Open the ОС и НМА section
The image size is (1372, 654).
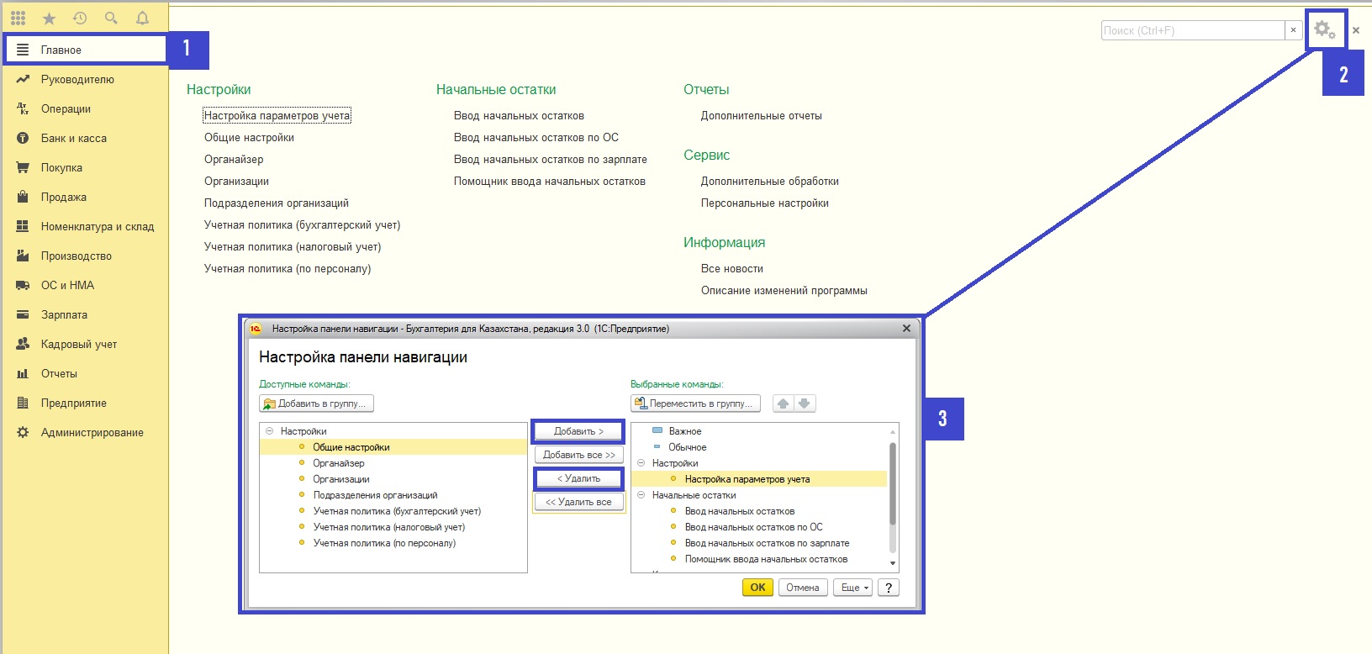point(85,285)
